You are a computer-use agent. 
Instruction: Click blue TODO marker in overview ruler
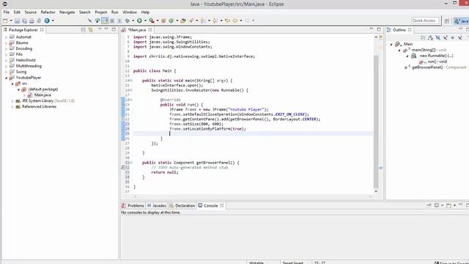(381, 168)
